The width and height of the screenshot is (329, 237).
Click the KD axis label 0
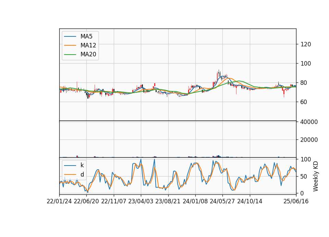302,193
